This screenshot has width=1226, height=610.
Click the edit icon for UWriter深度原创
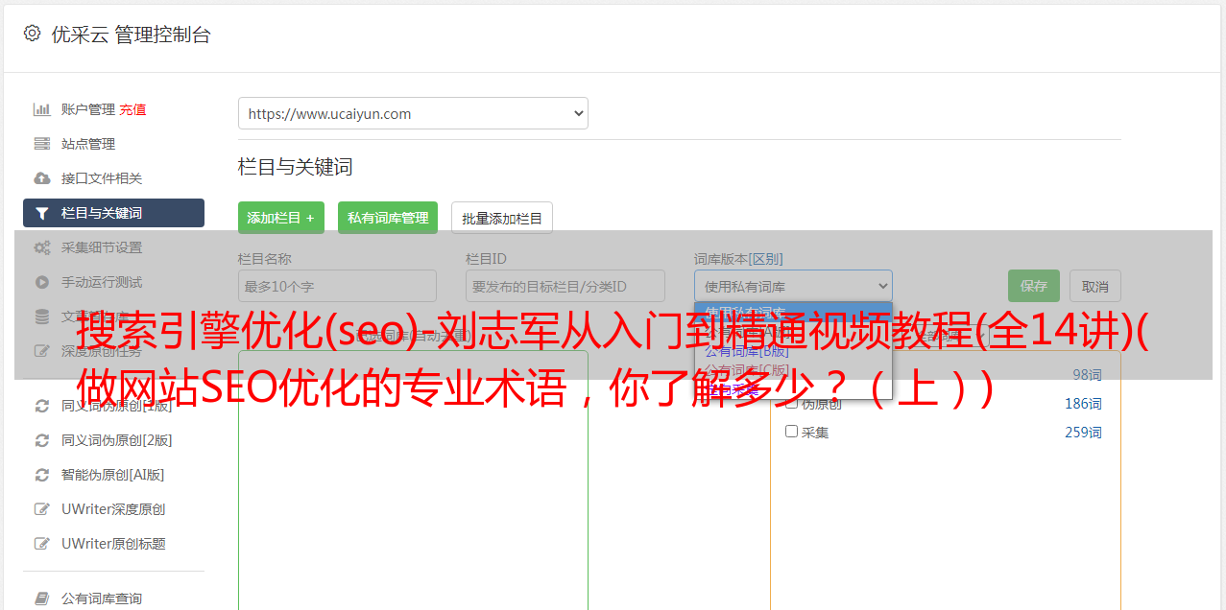click(41, 509)
